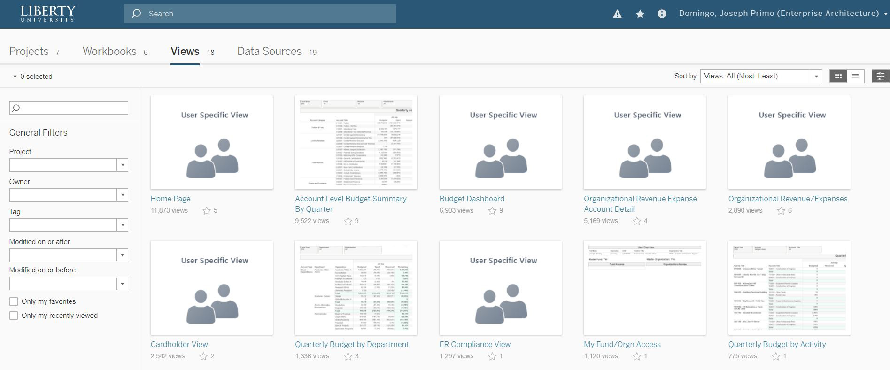This screenshot has width=890, height=370.
Task: Click the Home Page thumbnail
Action: click(x=212, y=143)
